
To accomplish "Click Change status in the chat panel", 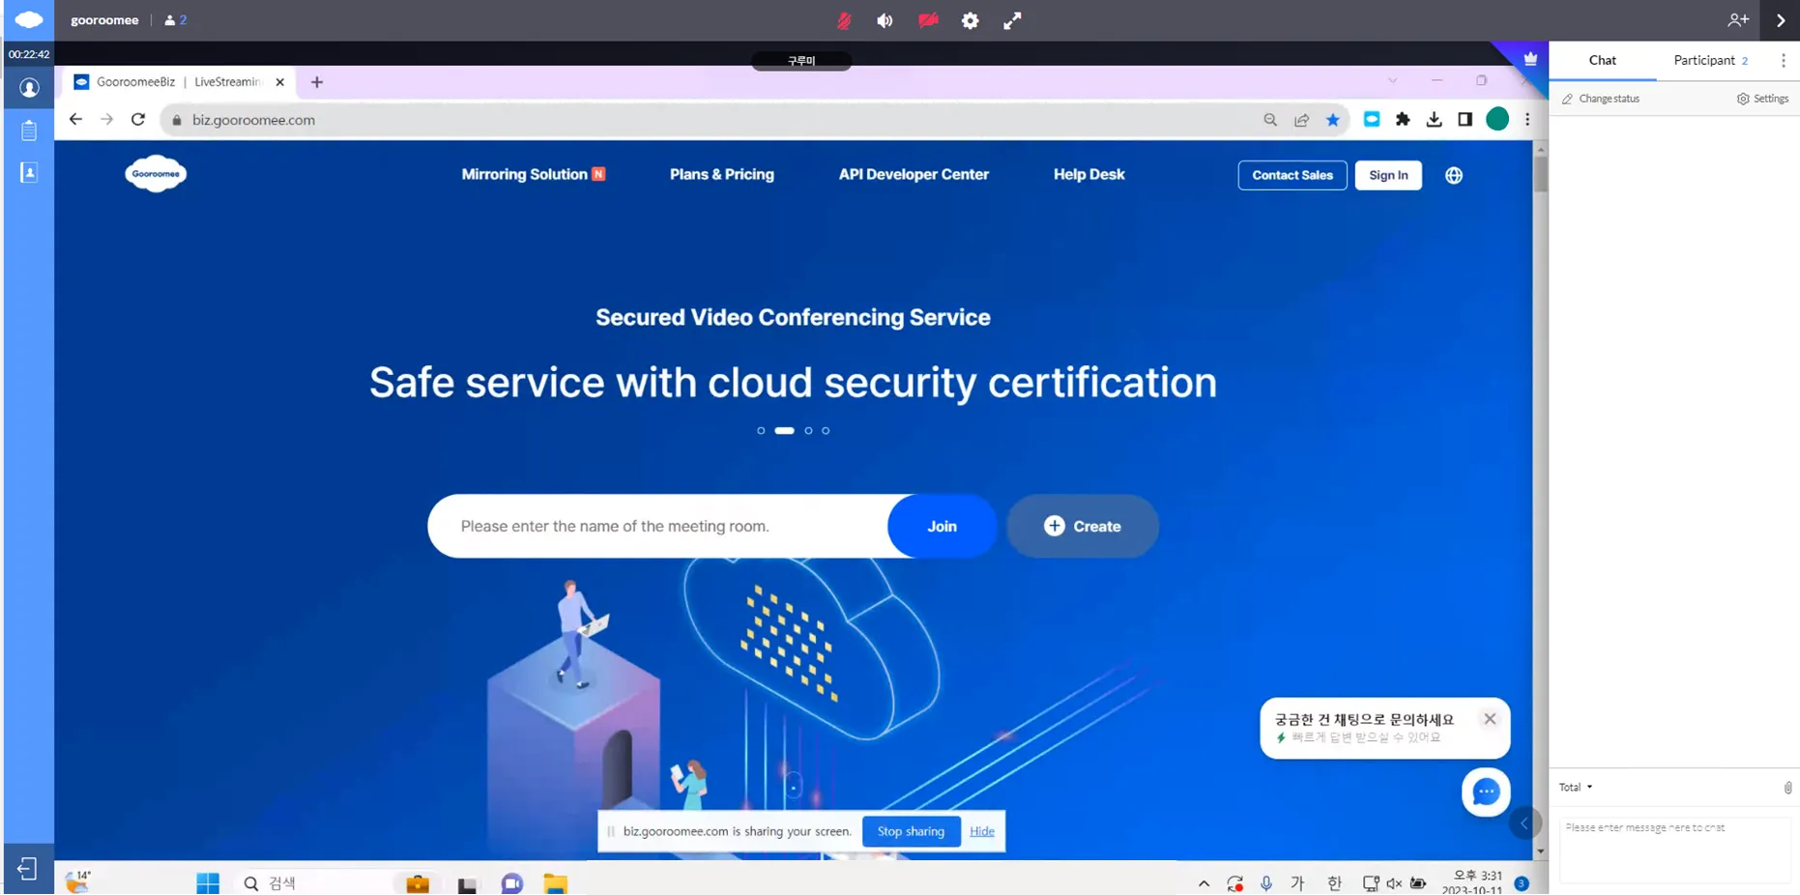I will (1601, 99).
